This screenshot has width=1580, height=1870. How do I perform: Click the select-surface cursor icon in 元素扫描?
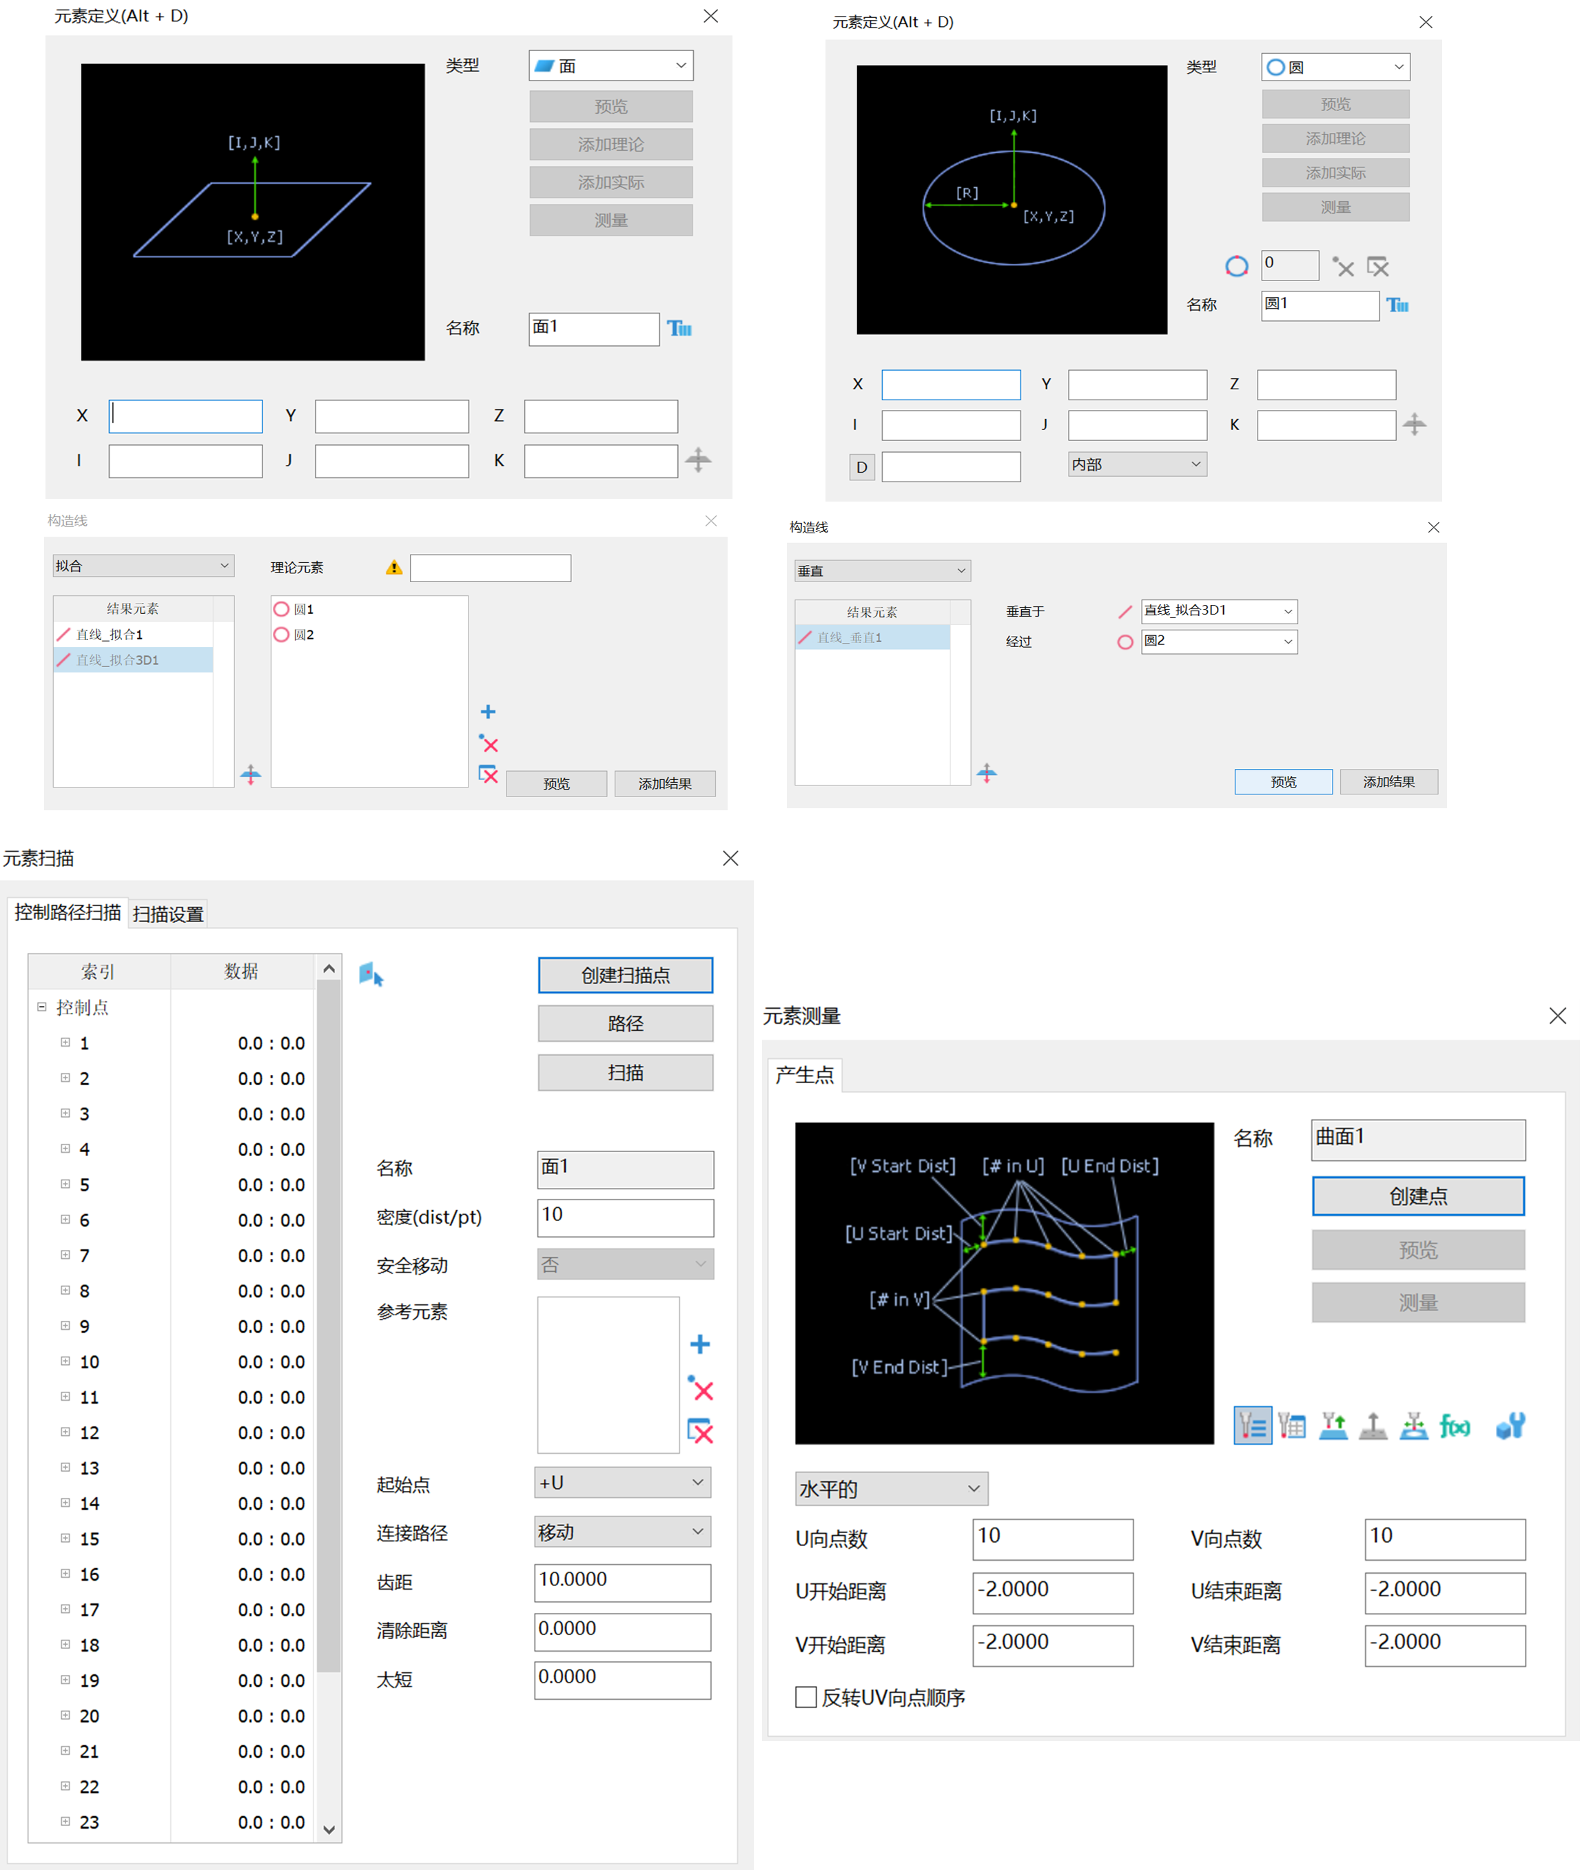point(371,974)
